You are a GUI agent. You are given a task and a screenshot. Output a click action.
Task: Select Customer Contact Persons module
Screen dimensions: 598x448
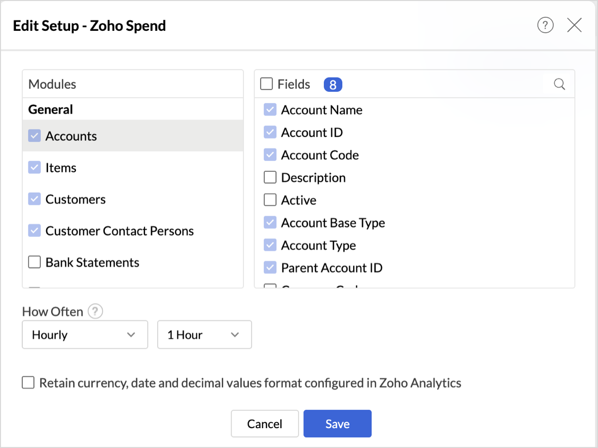[119, 231]
